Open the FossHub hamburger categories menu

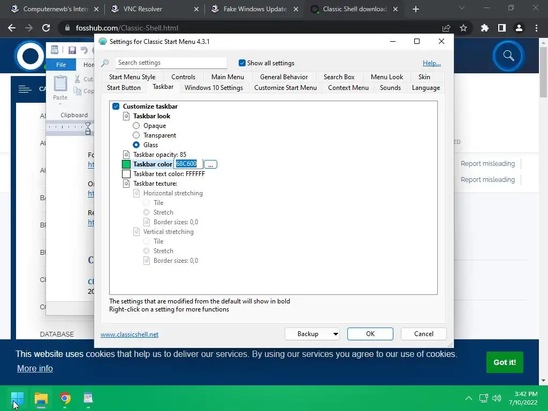click(25, 89)
